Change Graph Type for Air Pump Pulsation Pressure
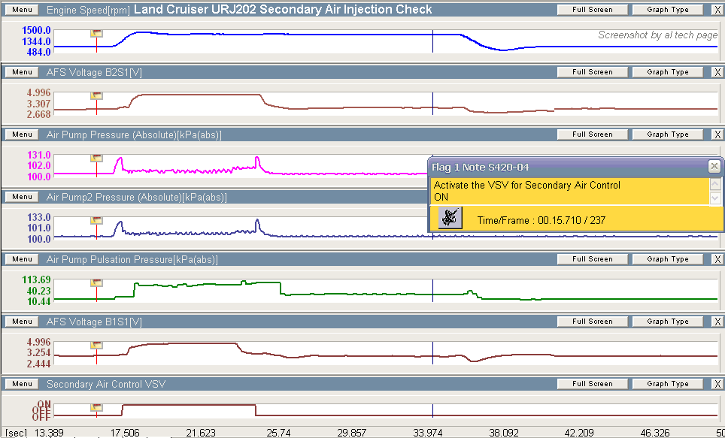Image resolution: width=725 pixels, height=438 pixels. (668, 259)
